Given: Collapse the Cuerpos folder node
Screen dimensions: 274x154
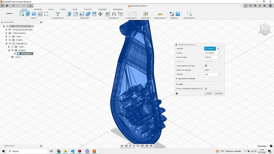Looking at the screenshot, I should tap(9, 50).
